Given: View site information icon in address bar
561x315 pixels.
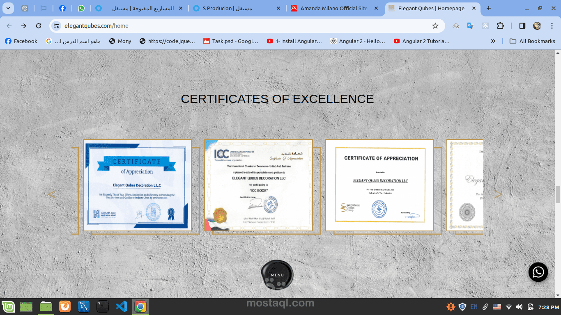Looking at the screenshot, I should coord(57,26).
